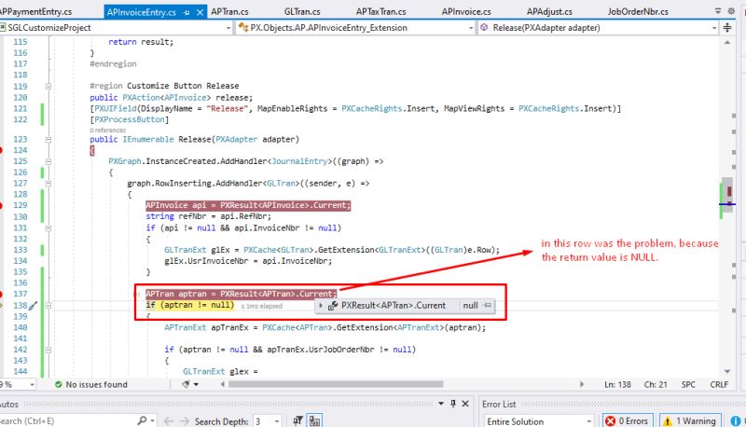Click the Ln: 138 line indicator

[617, 385]
